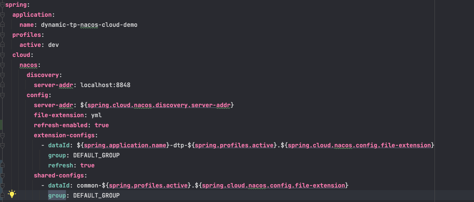Click the highlighted group key on last line
The width and height of the screenshot is (474, 202).
pyautogui.click(x=57, y=195)
